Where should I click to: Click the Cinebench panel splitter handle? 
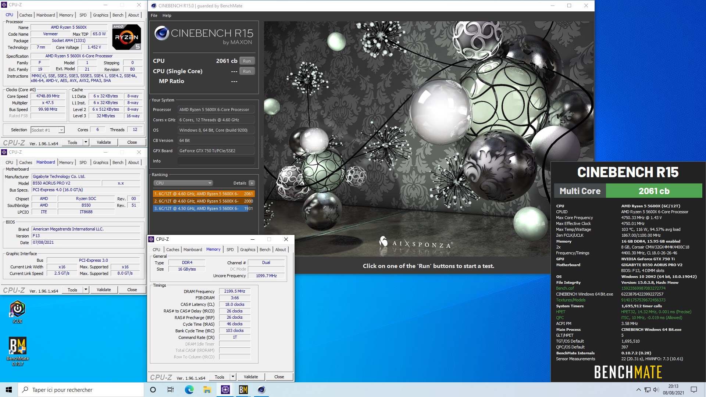pos(262,146)
